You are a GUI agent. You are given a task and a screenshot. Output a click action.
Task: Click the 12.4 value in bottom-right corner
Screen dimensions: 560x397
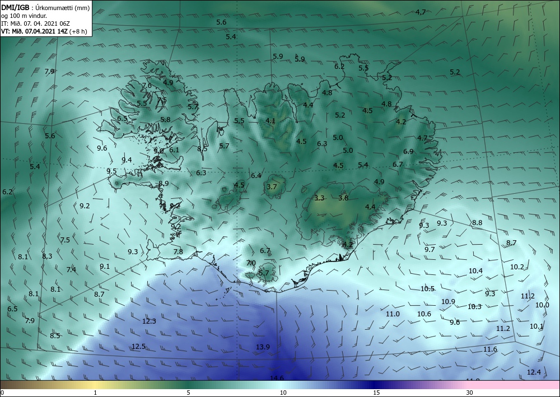tap(534, 372)
